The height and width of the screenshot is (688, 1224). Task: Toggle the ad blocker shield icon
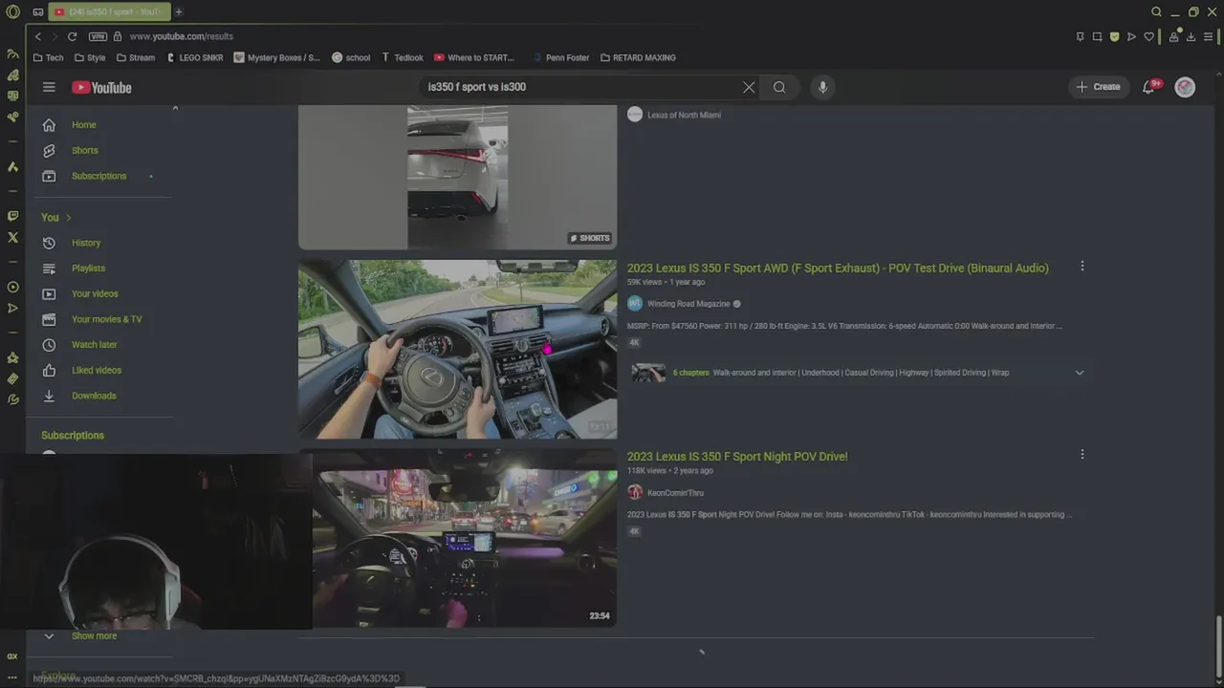pyautogui.click(x=1114, y=36)
